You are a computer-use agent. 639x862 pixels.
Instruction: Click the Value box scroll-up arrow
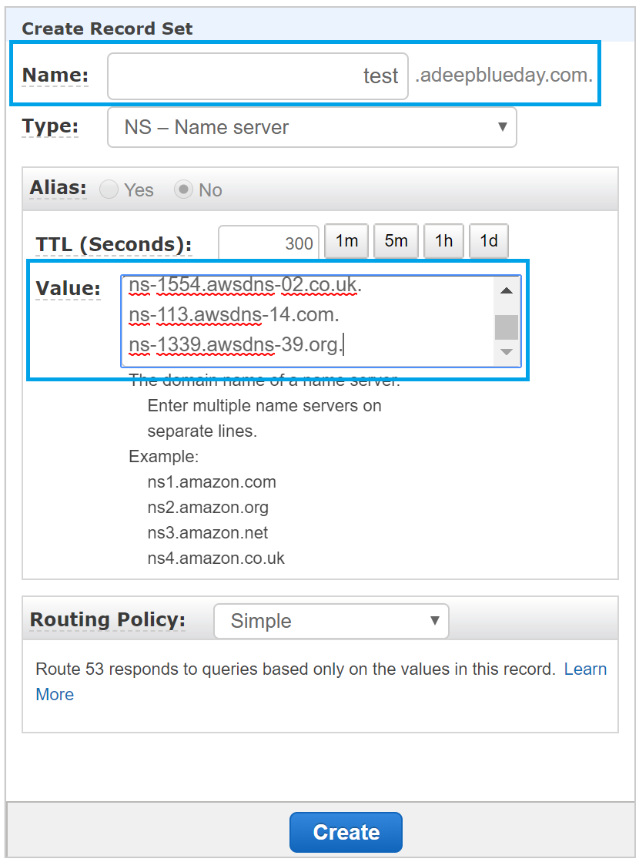coord(507,290)
